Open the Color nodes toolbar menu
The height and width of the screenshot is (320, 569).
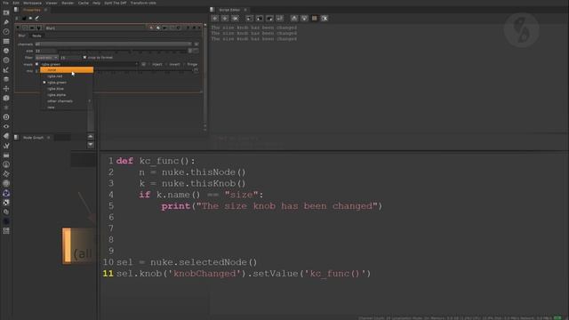coord(6,51)
